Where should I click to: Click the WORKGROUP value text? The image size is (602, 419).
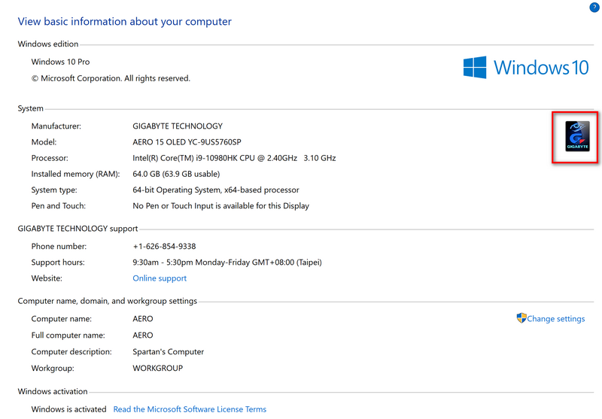pos(157,368)
